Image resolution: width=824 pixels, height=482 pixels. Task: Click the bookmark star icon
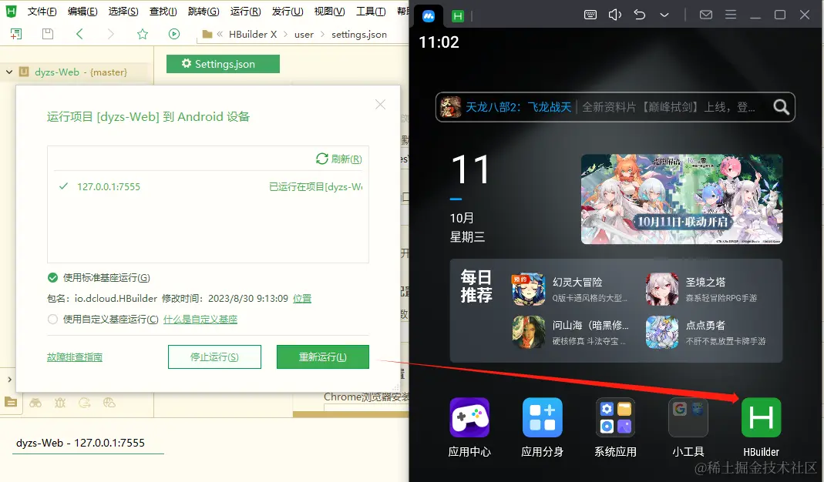click(143, 34)
